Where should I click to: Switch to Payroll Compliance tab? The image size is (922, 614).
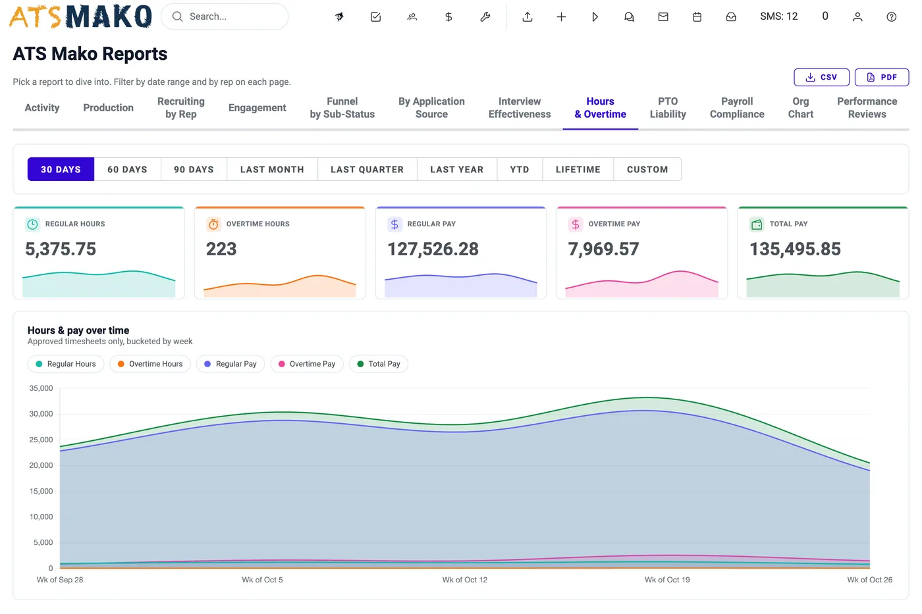coord(737,108)
